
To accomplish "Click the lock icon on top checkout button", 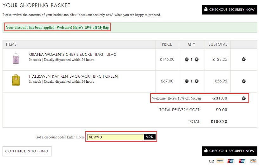I will tap(206, 9).
